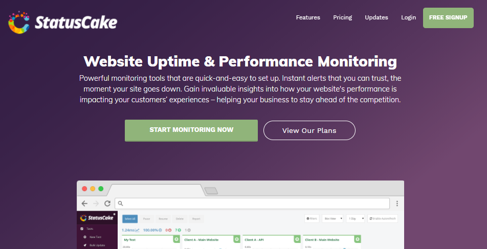
Task: Open the Pricing page
Action: pos(342,18)
